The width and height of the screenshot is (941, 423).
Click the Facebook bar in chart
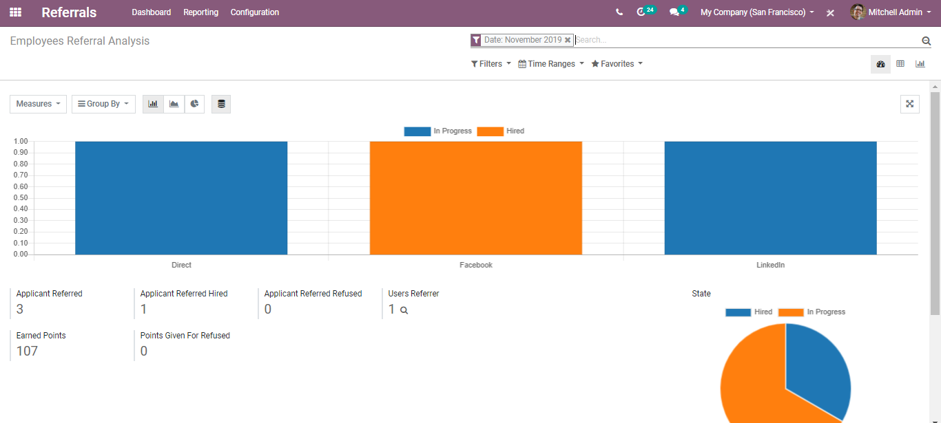tap(476, 198)
